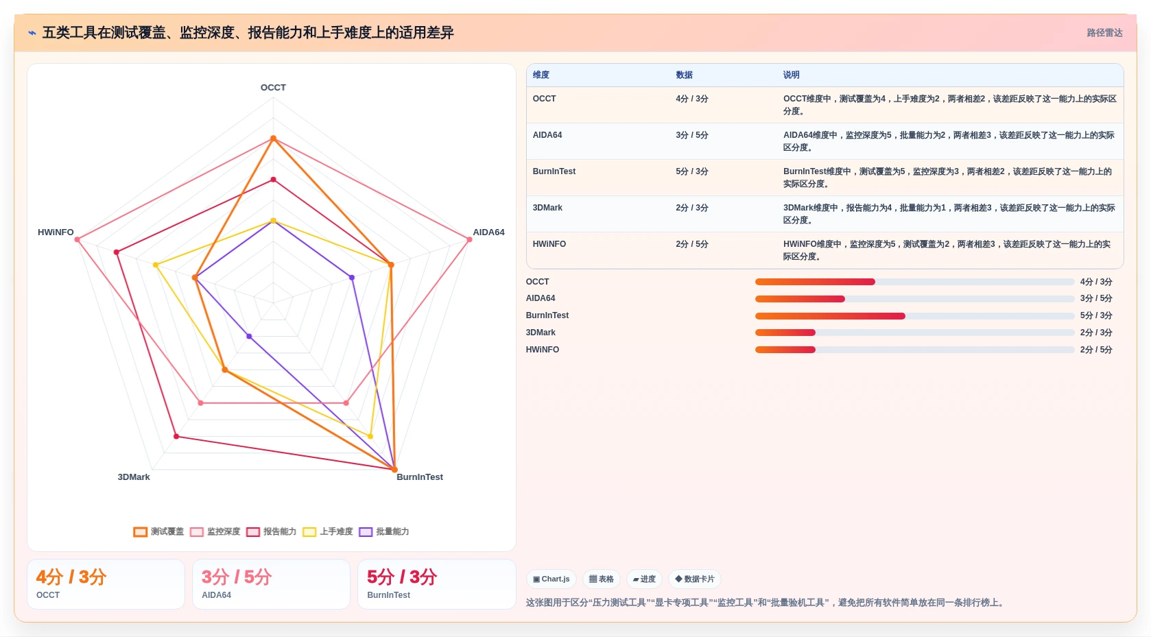
Task: Click the 路径雷达 label in header
Action: point(1104,33)
